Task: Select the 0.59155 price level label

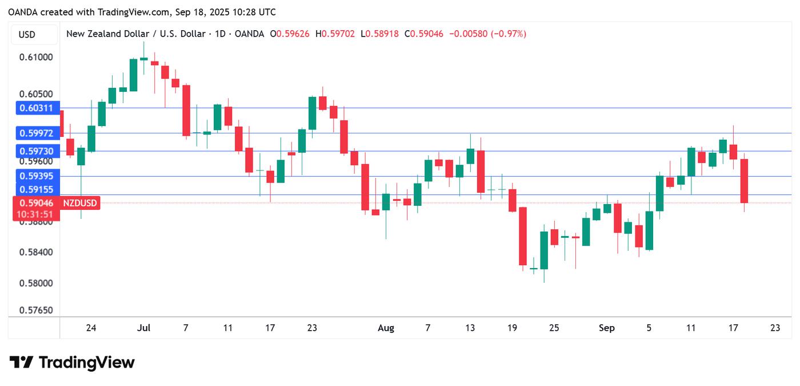Action: tap(37, 189)
